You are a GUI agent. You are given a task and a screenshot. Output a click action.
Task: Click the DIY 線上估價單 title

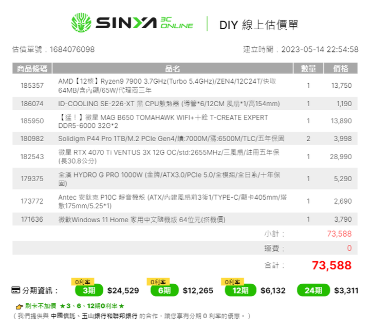click(259, 25)
